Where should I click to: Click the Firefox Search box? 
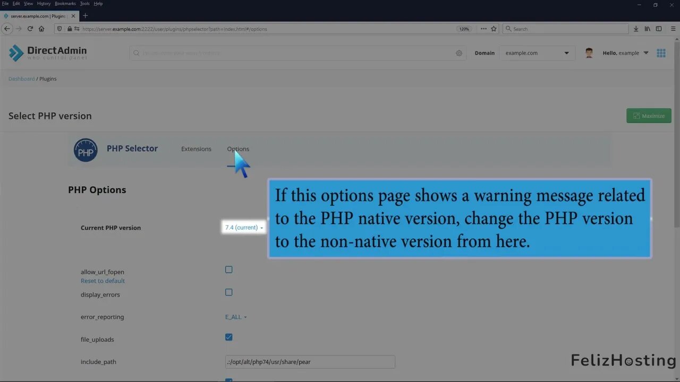click(565, 29)
